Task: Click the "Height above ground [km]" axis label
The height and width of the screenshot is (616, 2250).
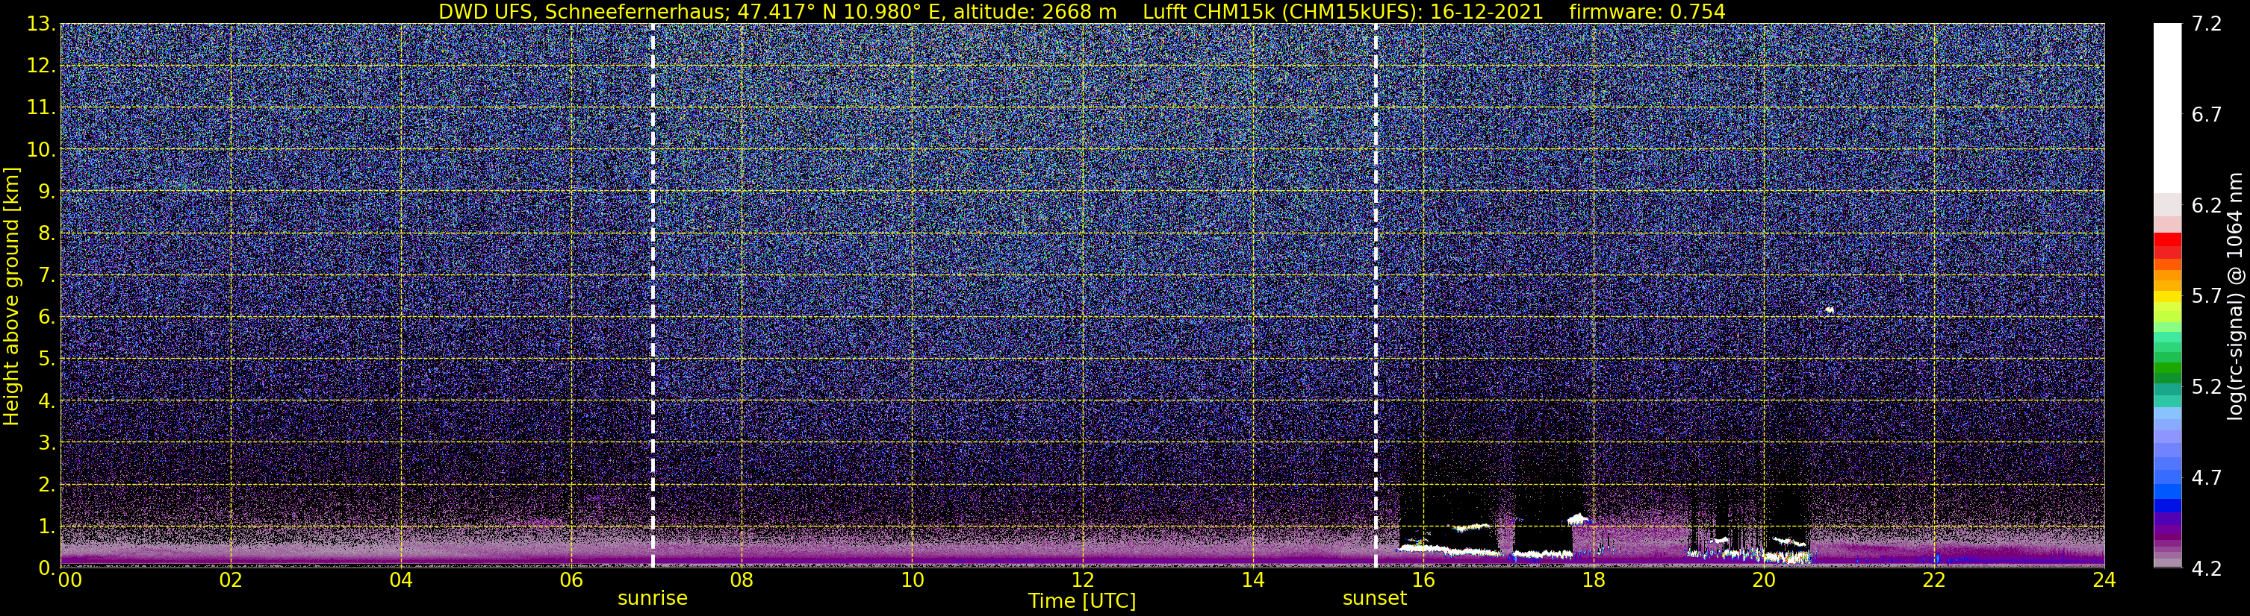Action: [11, 296]
